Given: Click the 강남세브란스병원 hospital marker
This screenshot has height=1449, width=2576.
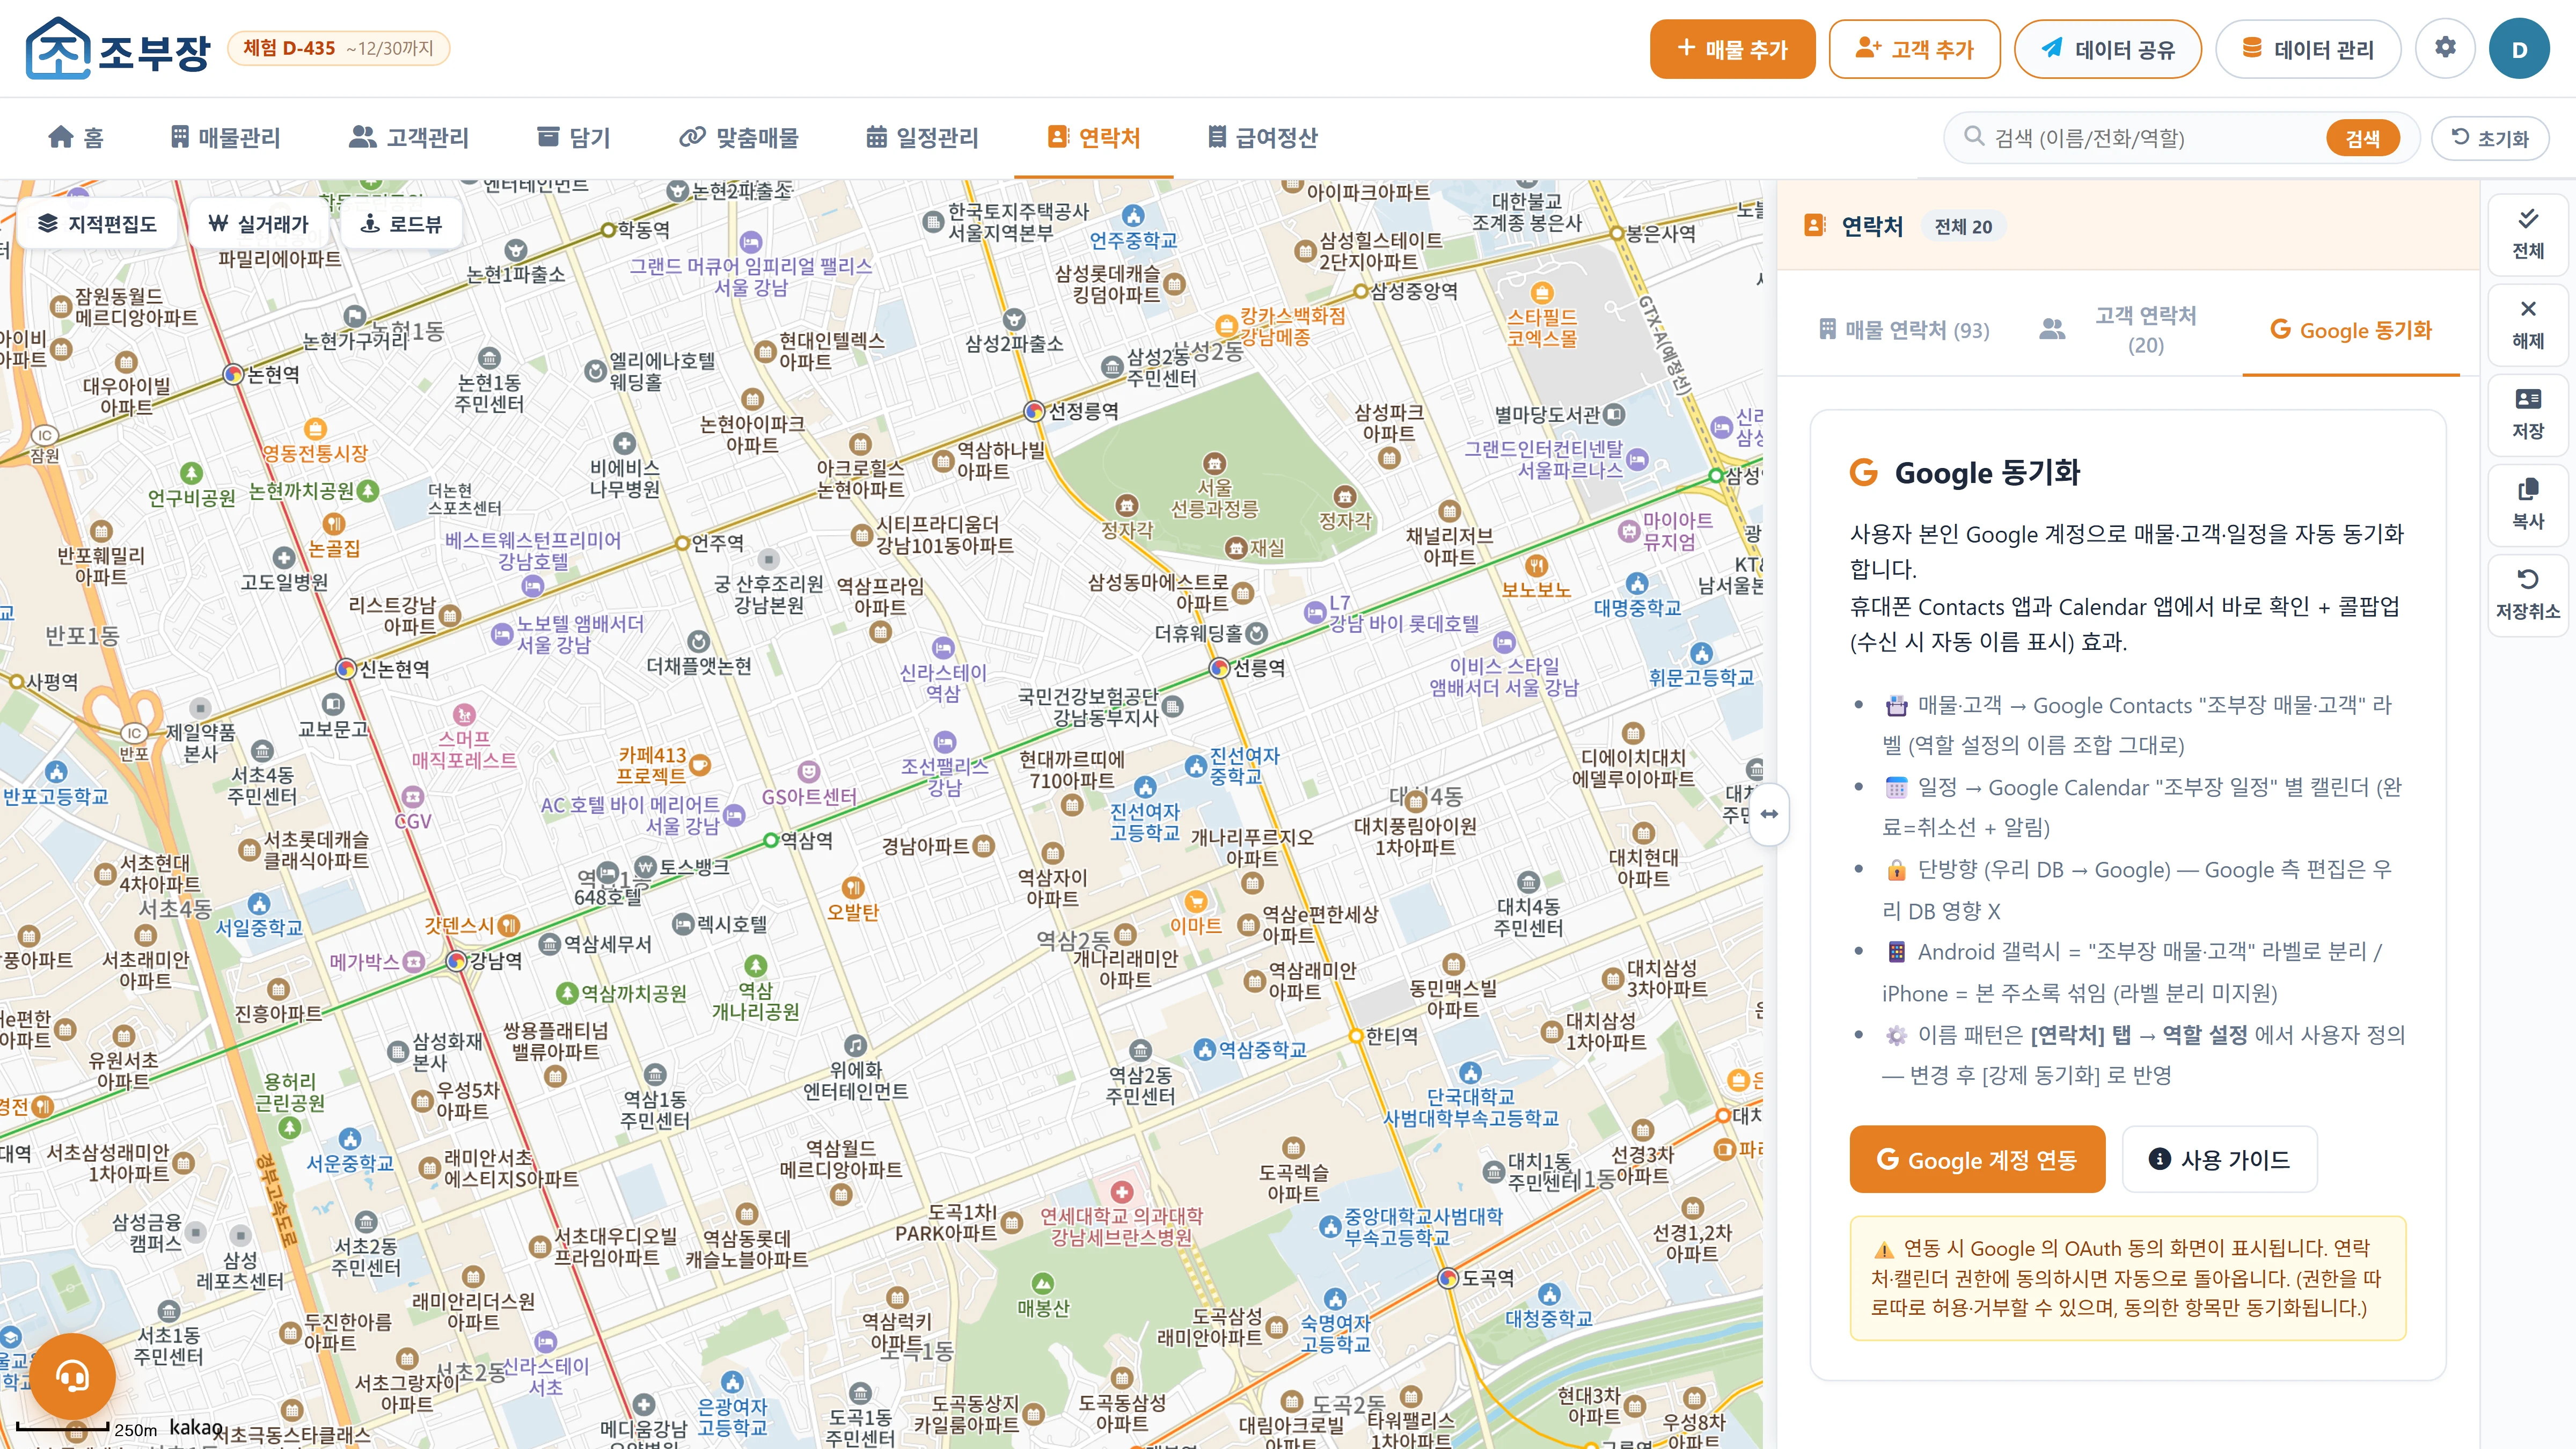Looking at the screenshot, I should (x=1122, y=1192).
